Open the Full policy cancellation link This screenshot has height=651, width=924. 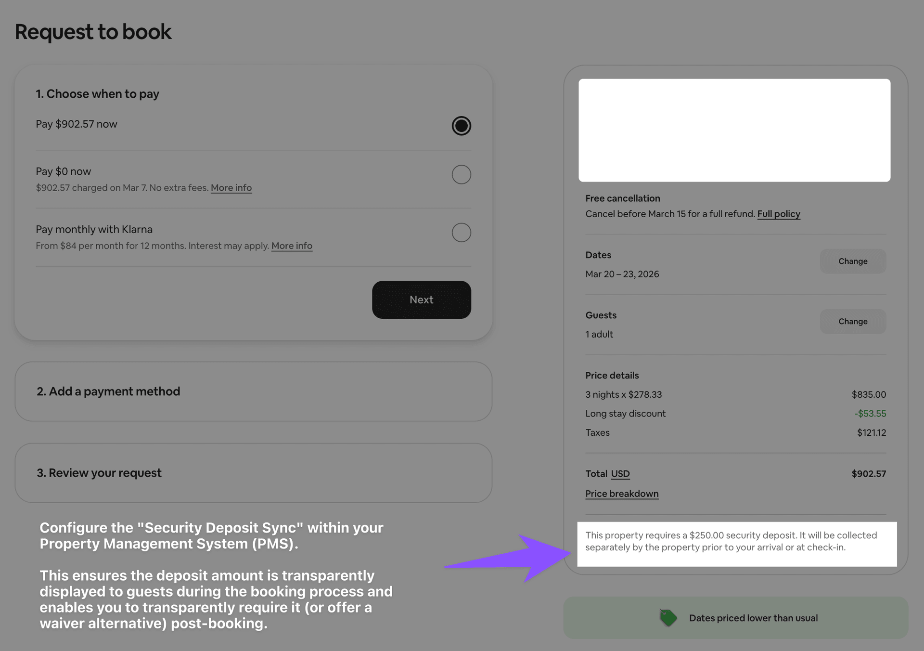point(778,214)
